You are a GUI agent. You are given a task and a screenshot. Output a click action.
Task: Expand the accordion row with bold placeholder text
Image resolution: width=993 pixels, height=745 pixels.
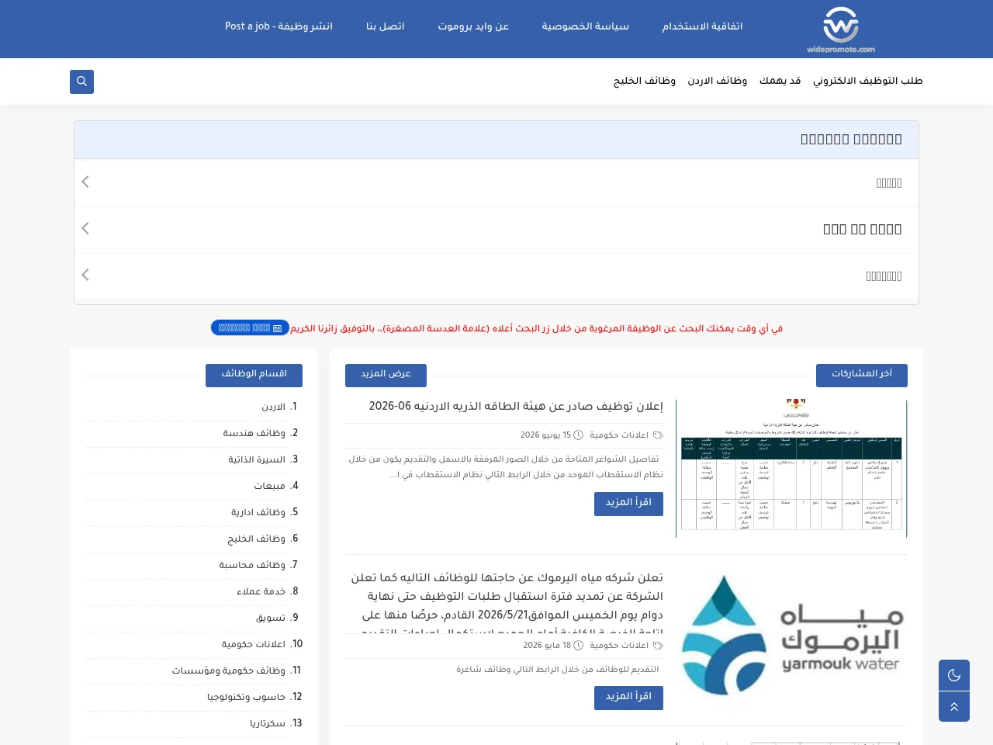pos(496,230)
